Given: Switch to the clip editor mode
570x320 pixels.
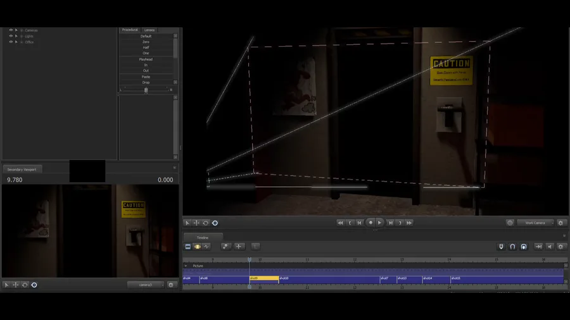Looking at the screenshot, I should tap(188, 247).
